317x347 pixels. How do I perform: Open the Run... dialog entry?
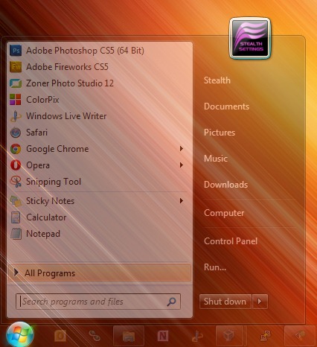click(215, 267)
